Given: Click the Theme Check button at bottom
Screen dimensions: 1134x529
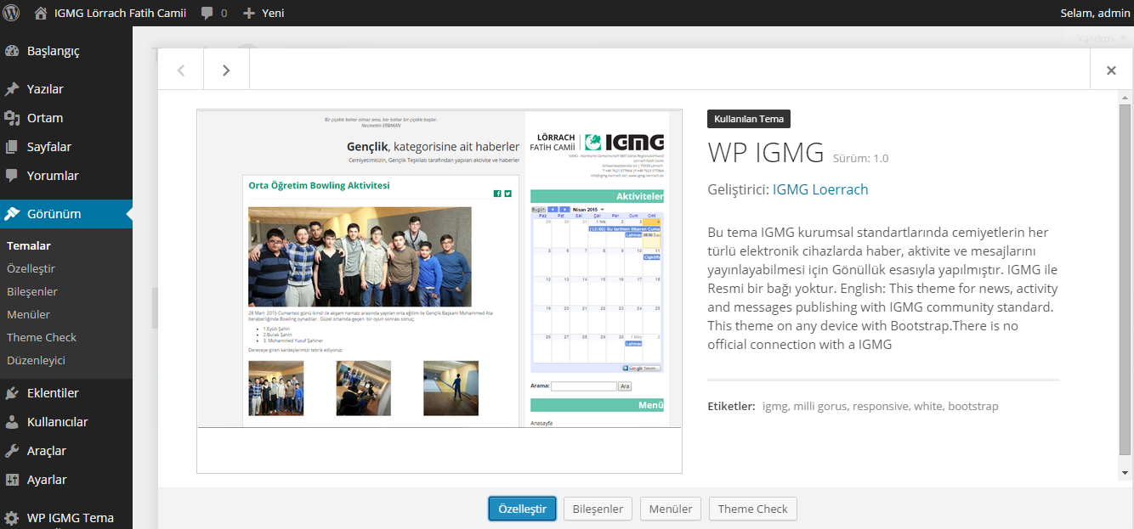Looking at the screenshot, I should point(752,509).
